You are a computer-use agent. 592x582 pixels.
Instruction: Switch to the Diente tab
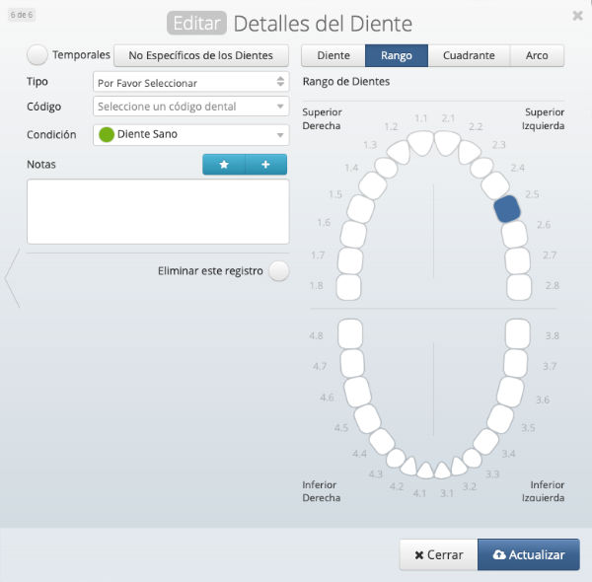(333, 55)
